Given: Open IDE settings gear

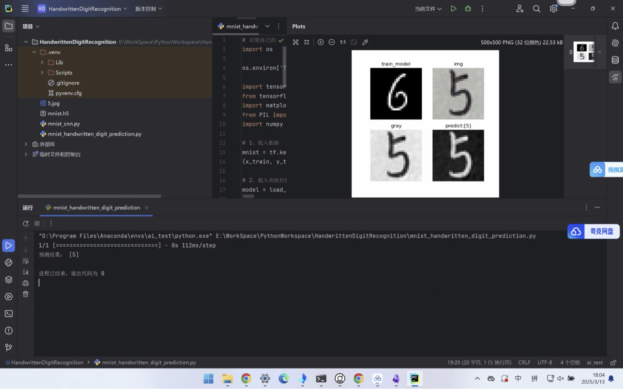Looking at the screenshot, I should point(553,9).
